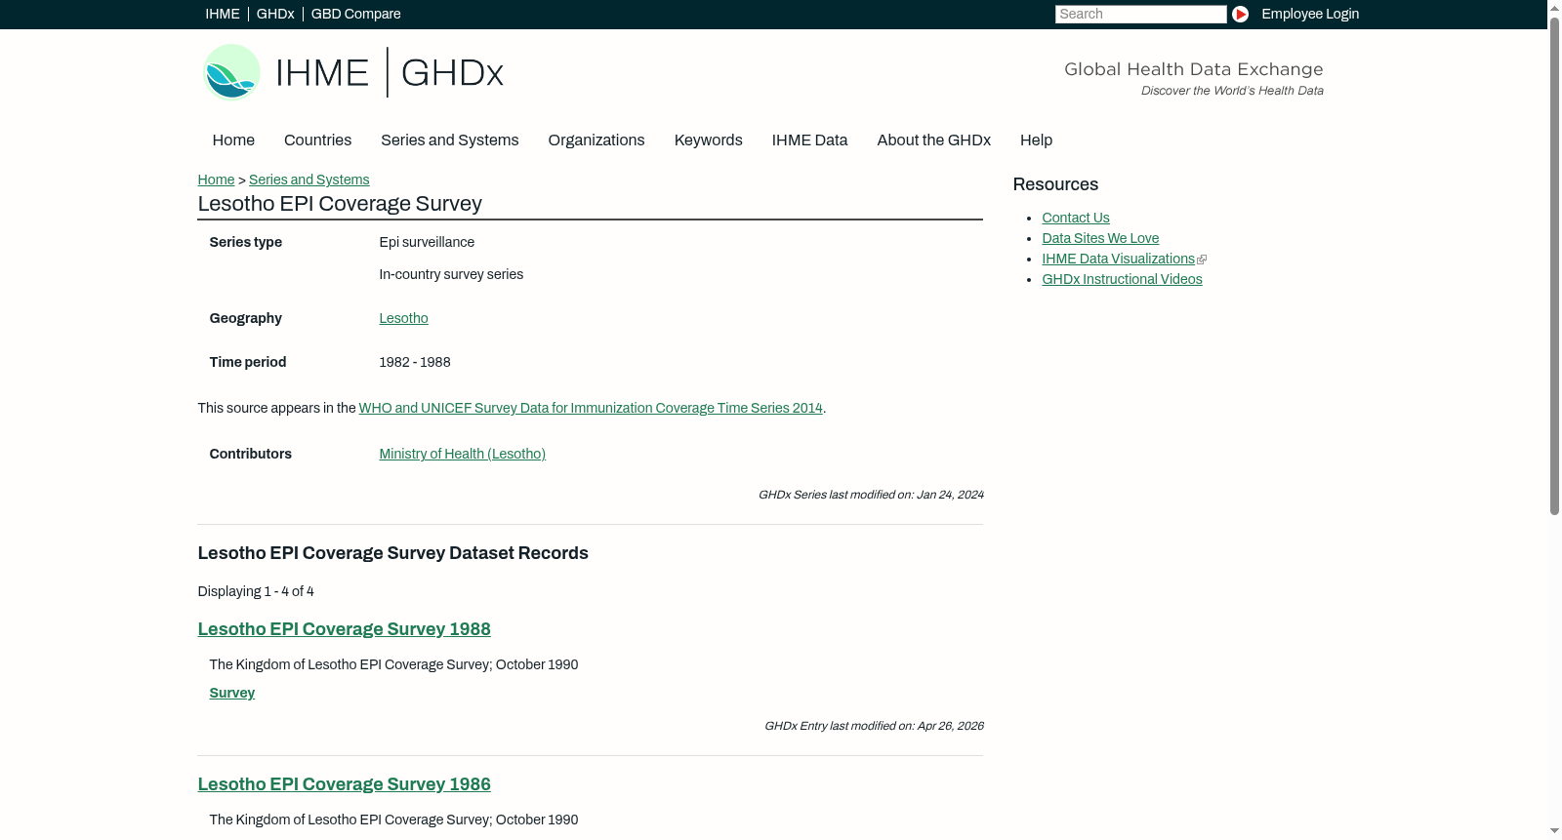Open GHDx Instructional Videos link
The width and height of the screenshot is (1562, 840).
click(1122, 279)
